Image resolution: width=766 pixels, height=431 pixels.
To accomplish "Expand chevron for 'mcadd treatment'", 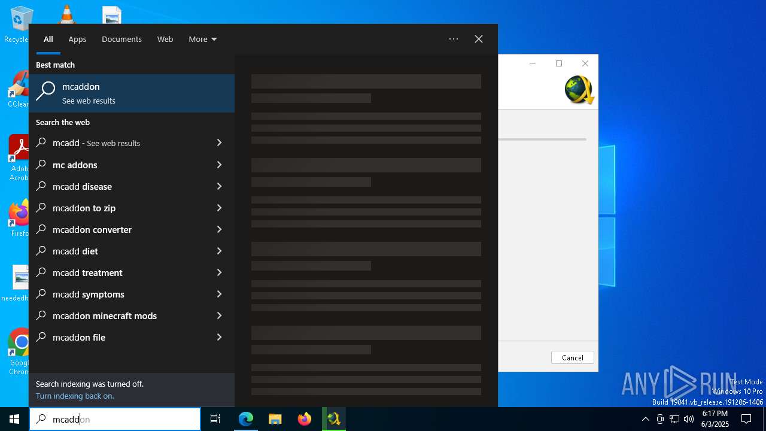I will click(219, 272).
